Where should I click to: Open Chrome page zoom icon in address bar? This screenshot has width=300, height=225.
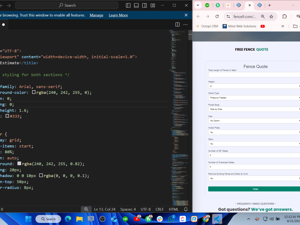point(263,16)
